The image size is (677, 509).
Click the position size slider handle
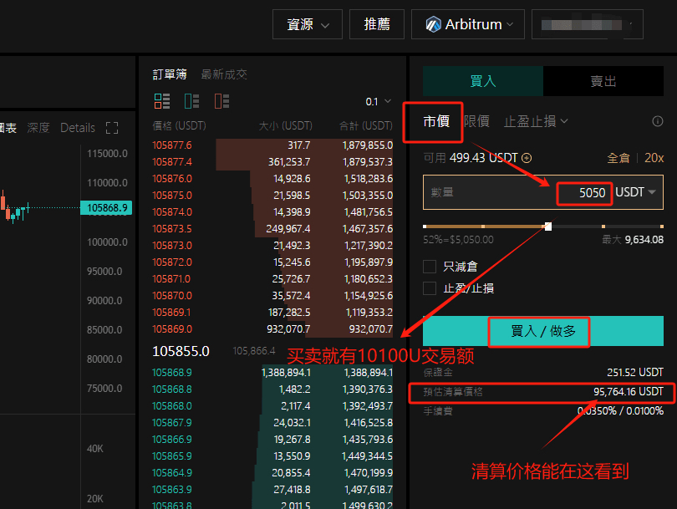(548, 226)
